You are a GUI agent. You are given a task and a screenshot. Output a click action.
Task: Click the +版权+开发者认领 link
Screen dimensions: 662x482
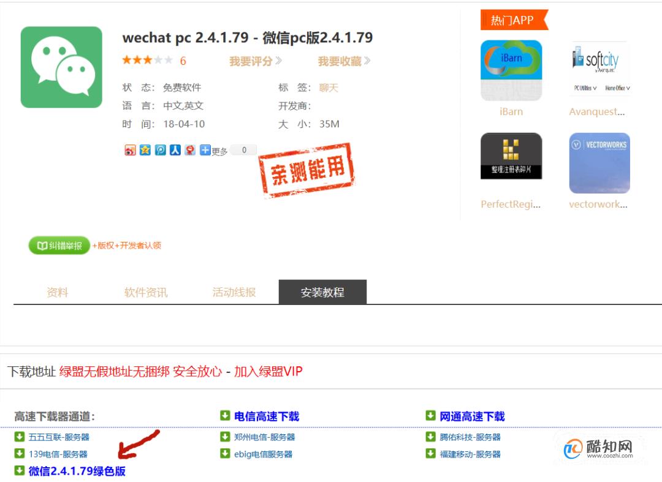127,246
